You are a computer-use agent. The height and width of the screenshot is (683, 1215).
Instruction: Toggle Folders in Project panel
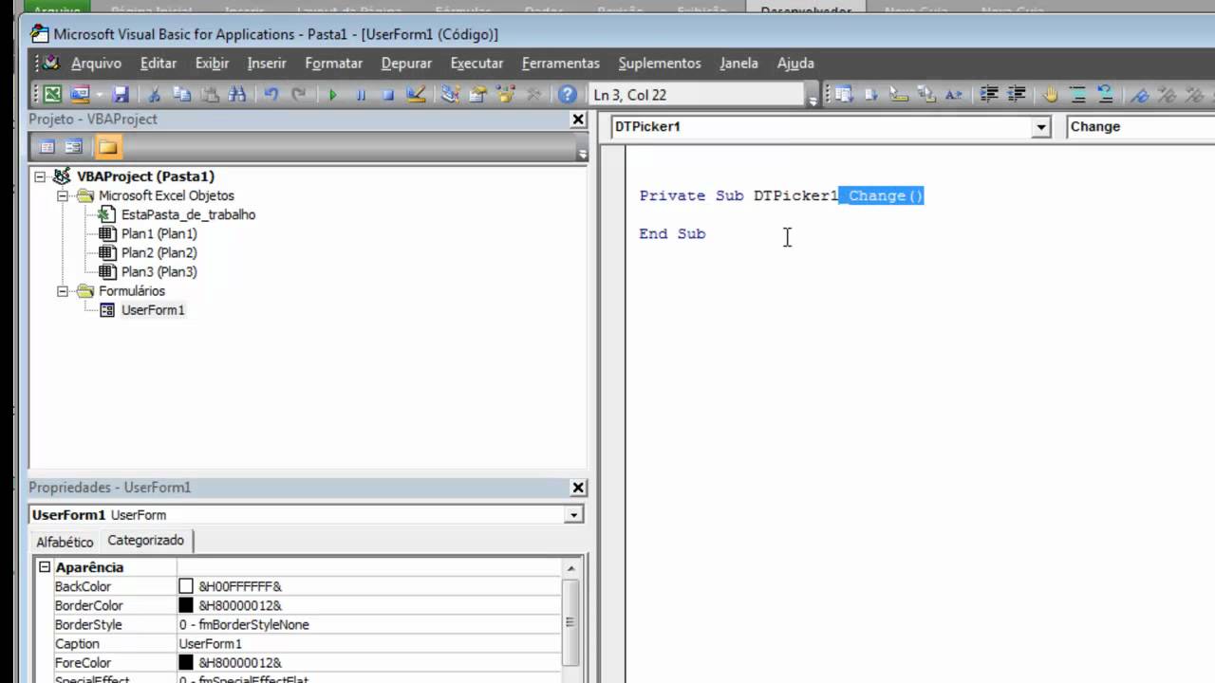(x=107, y=147)
